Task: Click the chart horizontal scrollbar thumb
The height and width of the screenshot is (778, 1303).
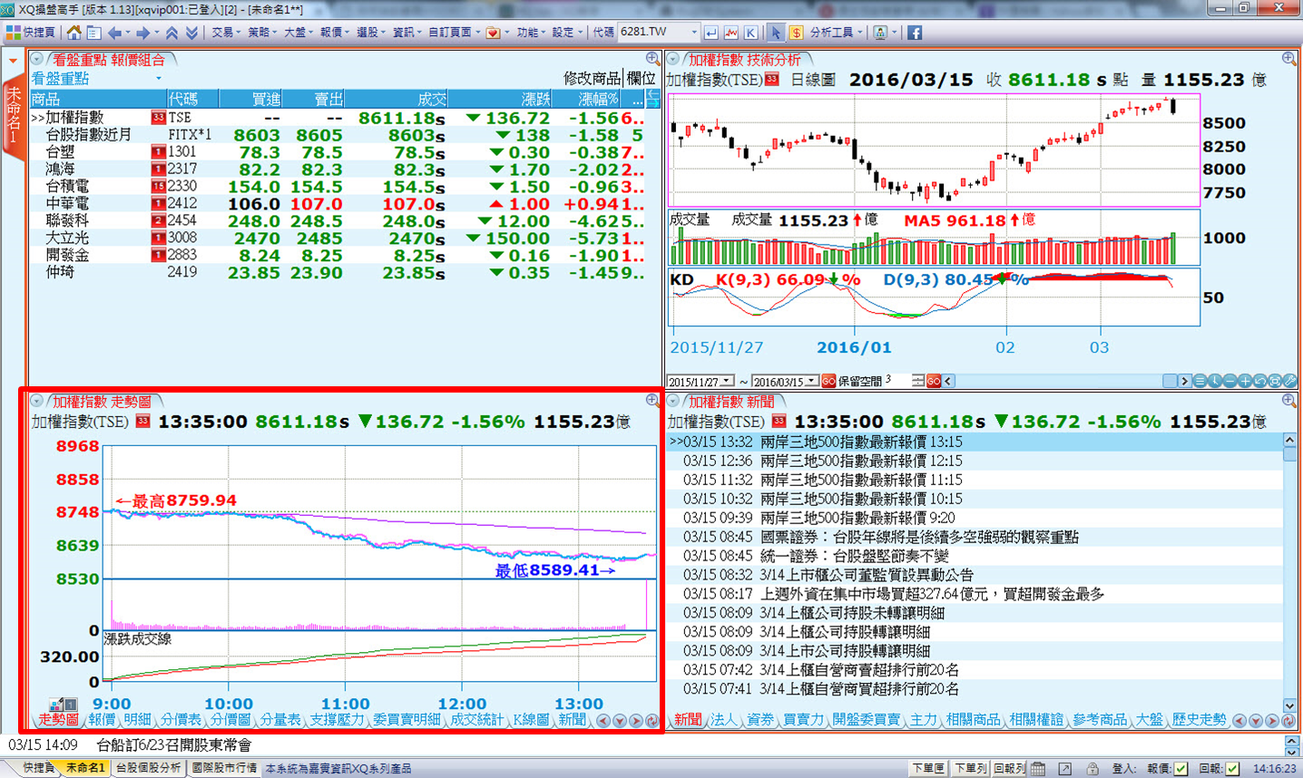Action: (1170, 381)
